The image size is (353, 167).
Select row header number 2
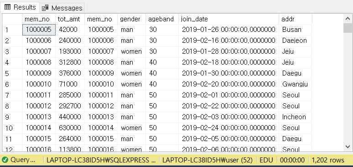click(12, 40)
